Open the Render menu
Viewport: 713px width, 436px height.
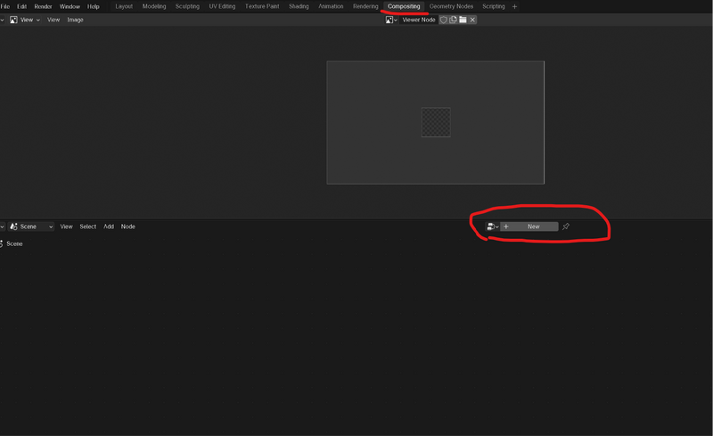[43, 6]
